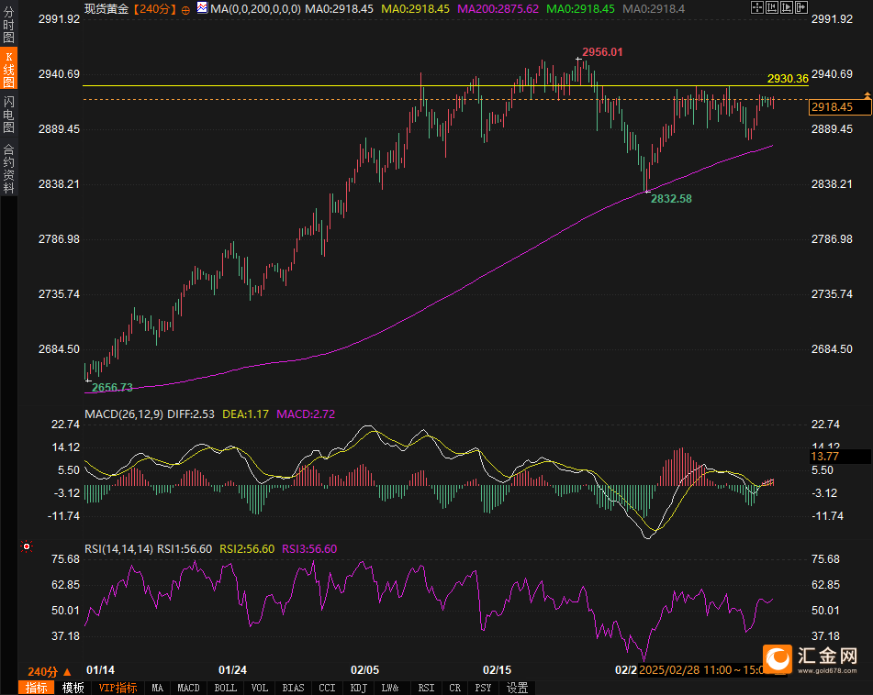
Task: Click the crosshair cursor icon at top right
Action: pyautogui.click(x=757, y=7)
